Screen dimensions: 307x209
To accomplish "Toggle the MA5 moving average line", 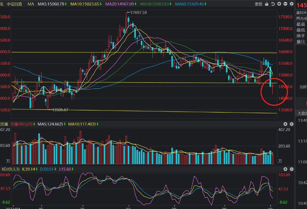I will tap(53, 4).
